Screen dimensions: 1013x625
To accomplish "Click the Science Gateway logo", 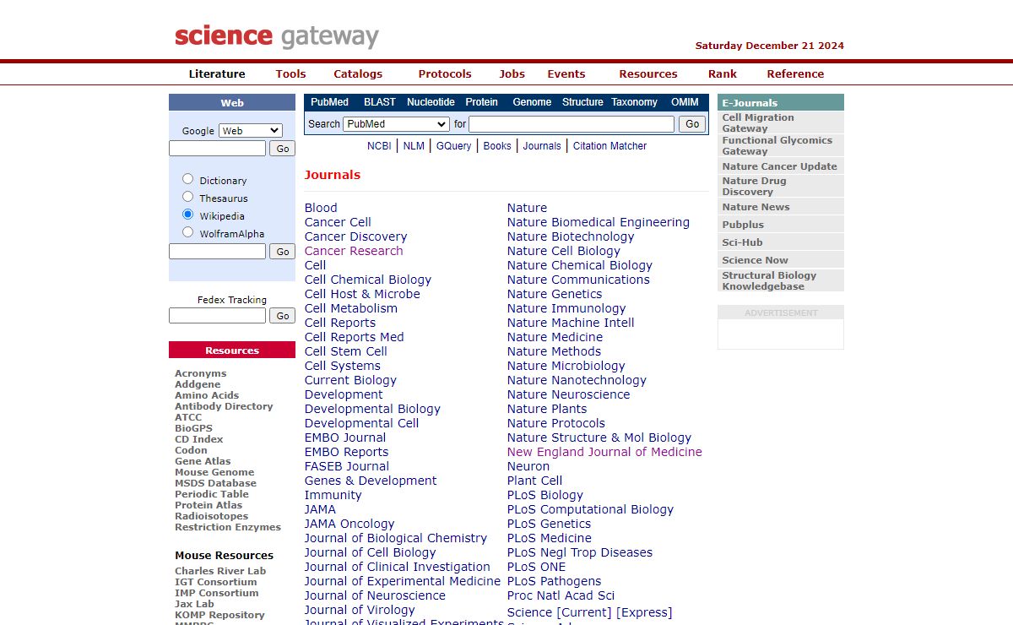I will pyautogui.click(x=277, y=36).
